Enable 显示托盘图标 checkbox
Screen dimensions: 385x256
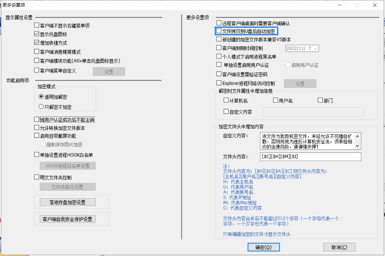(37, 34)
